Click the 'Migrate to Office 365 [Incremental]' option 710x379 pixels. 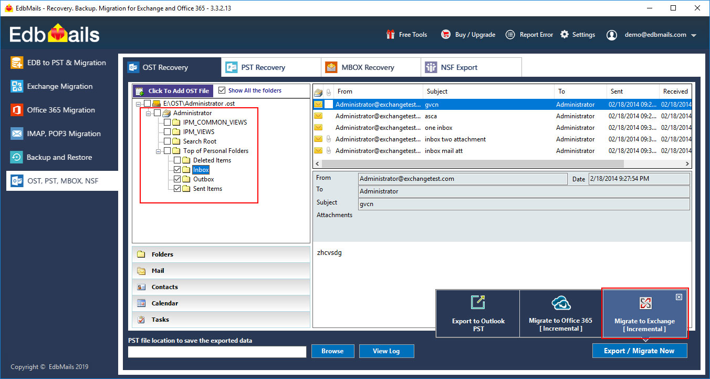click(561, 313)
